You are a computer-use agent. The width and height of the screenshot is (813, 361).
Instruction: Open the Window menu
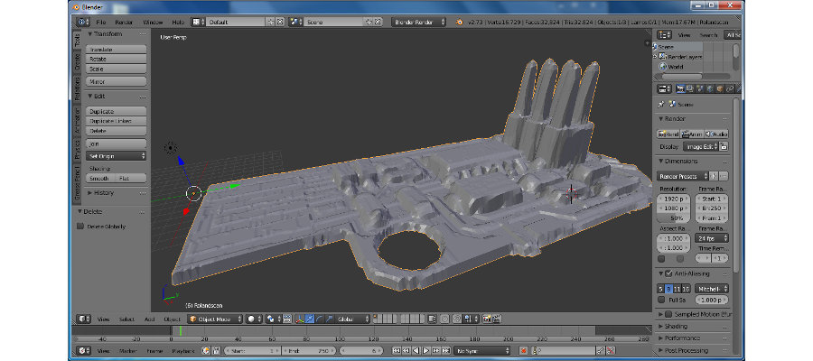tap(153, 21)
